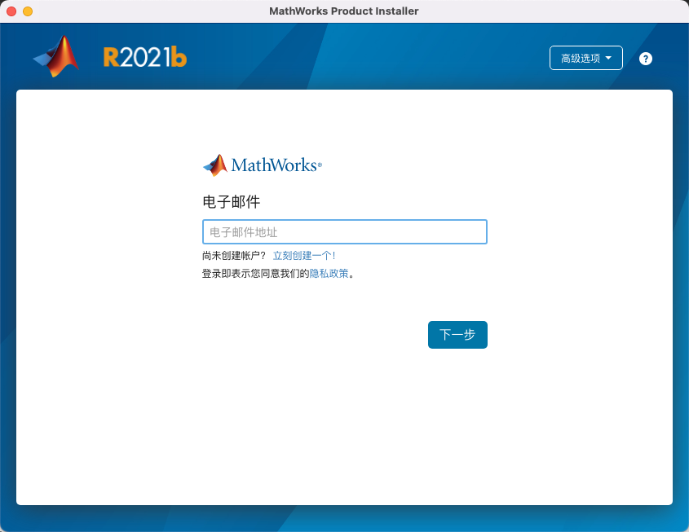Screen dimensions: 689x532
Task: Open the 高级选项 dropdown menu
Action: [x=585, y=58]
